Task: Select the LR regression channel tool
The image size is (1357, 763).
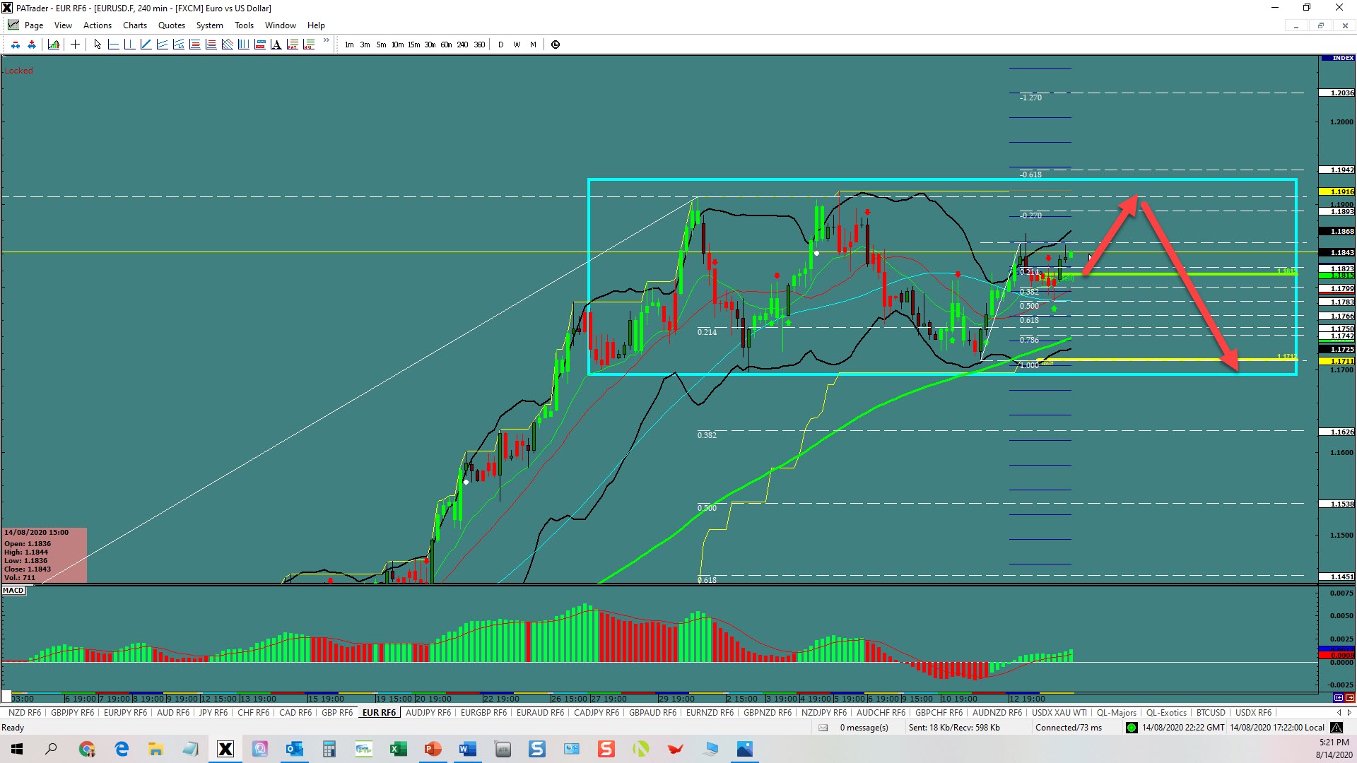Action: (178, 45)
